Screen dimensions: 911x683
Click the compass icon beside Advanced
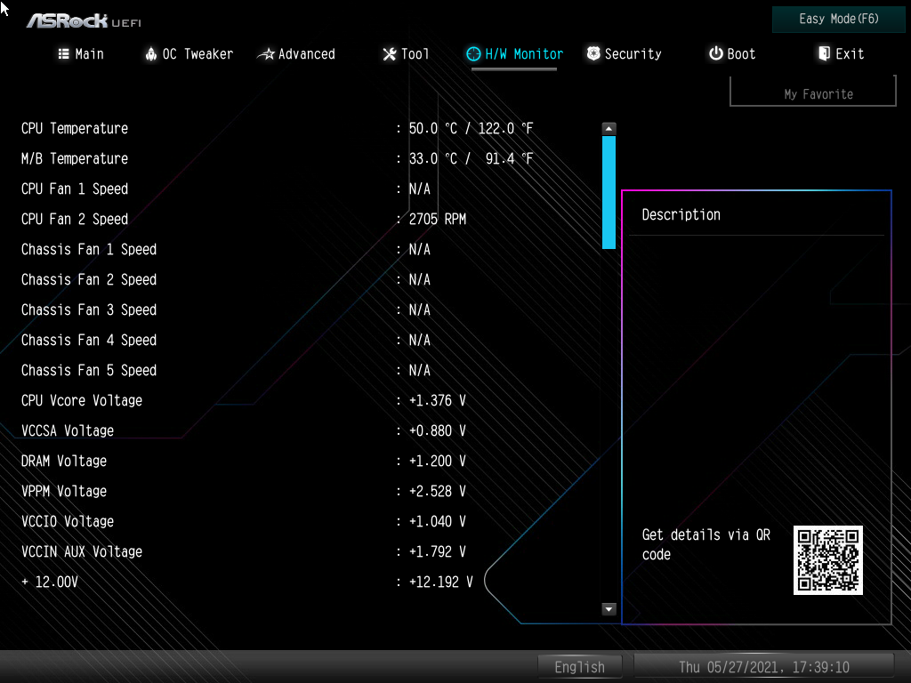coord(265,54)
